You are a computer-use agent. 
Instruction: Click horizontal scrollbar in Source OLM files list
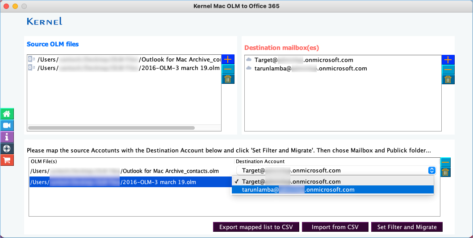click(111, 128)
